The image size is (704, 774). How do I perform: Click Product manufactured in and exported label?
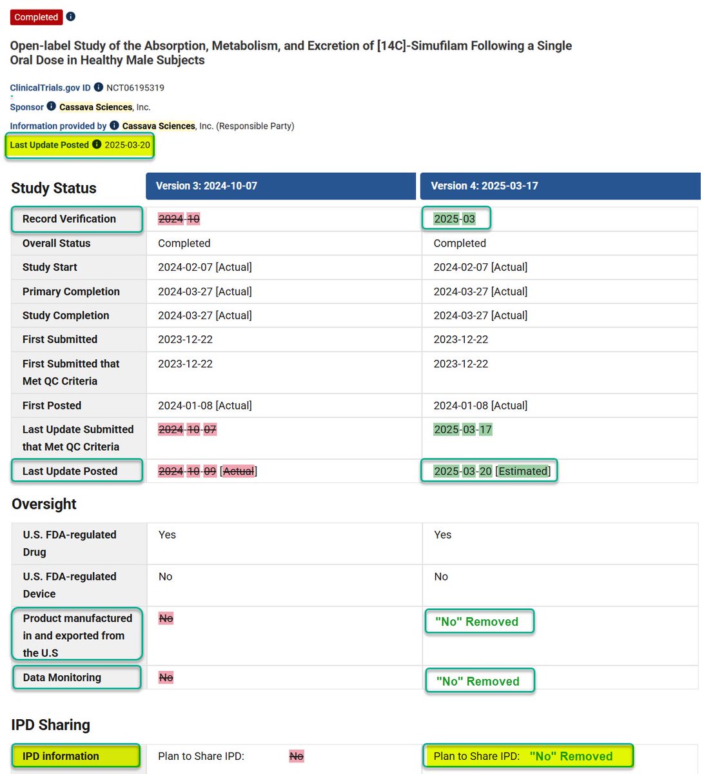coord(77,635)
